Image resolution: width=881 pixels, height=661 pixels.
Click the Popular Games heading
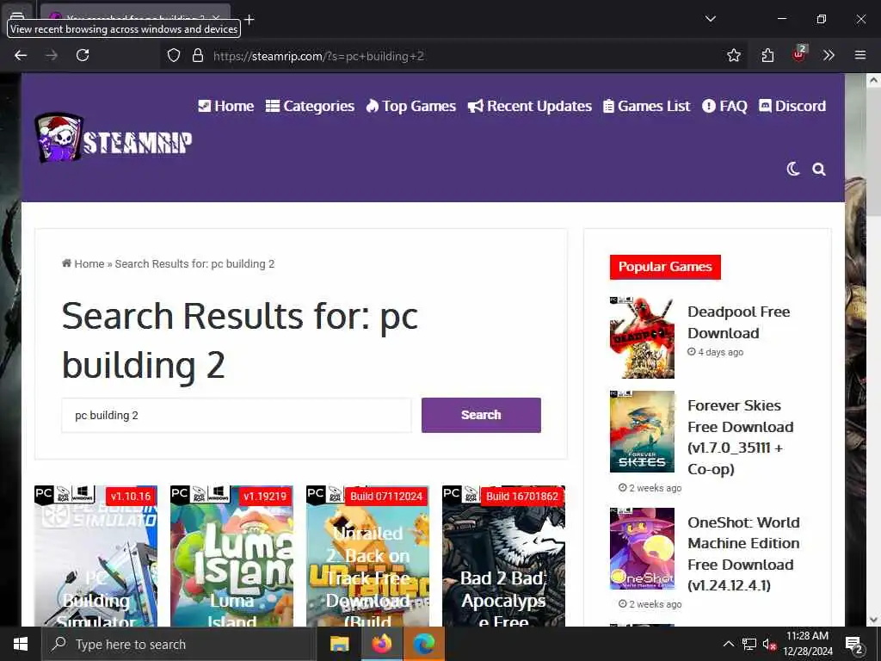click(x=665, y=267)
